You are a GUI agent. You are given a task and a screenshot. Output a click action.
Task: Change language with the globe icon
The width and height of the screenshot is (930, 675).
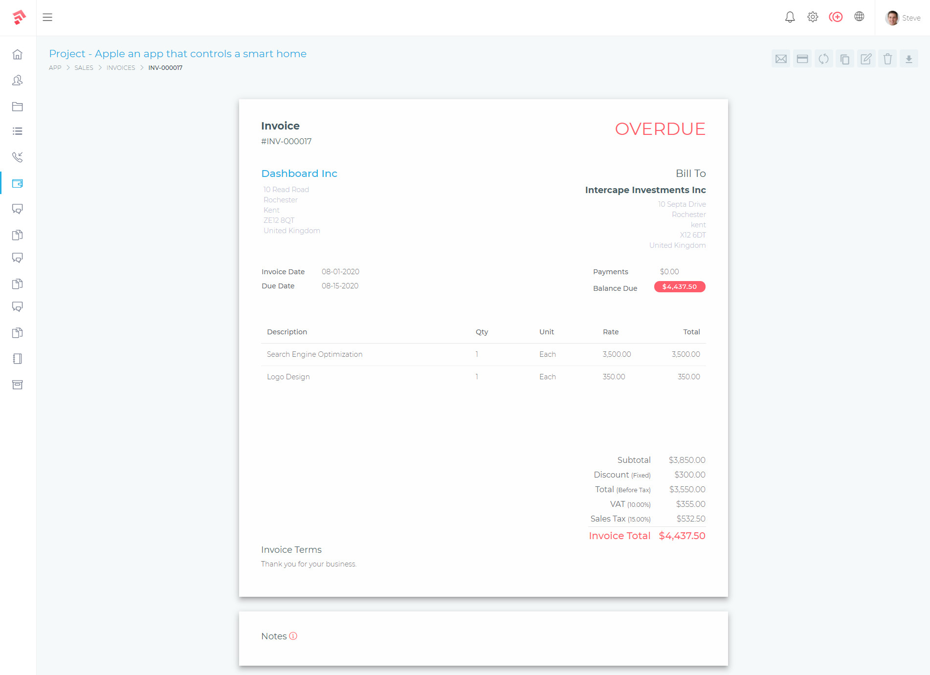860,17
